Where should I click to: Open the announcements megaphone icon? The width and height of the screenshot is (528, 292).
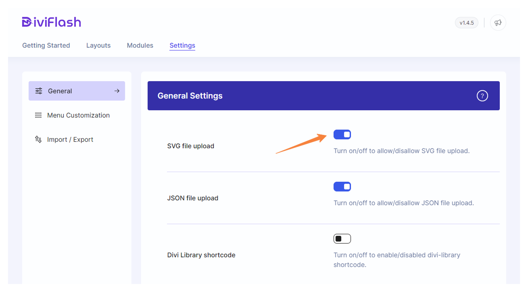[498, 23]
